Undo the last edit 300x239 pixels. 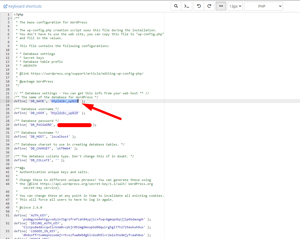tap(199, 6)
